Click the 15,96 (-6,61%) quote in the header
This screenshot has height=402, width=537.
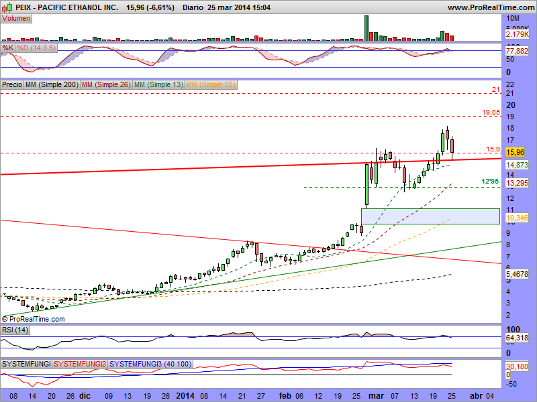click(150, 7)
